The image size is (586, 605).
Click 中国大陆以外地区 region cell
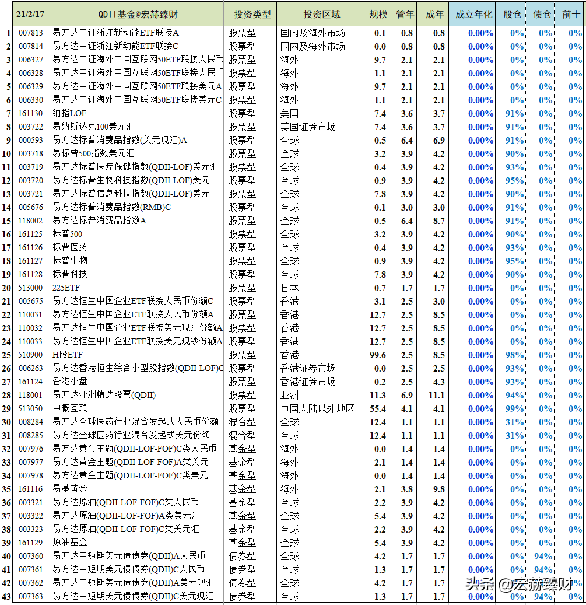(317, 408)
